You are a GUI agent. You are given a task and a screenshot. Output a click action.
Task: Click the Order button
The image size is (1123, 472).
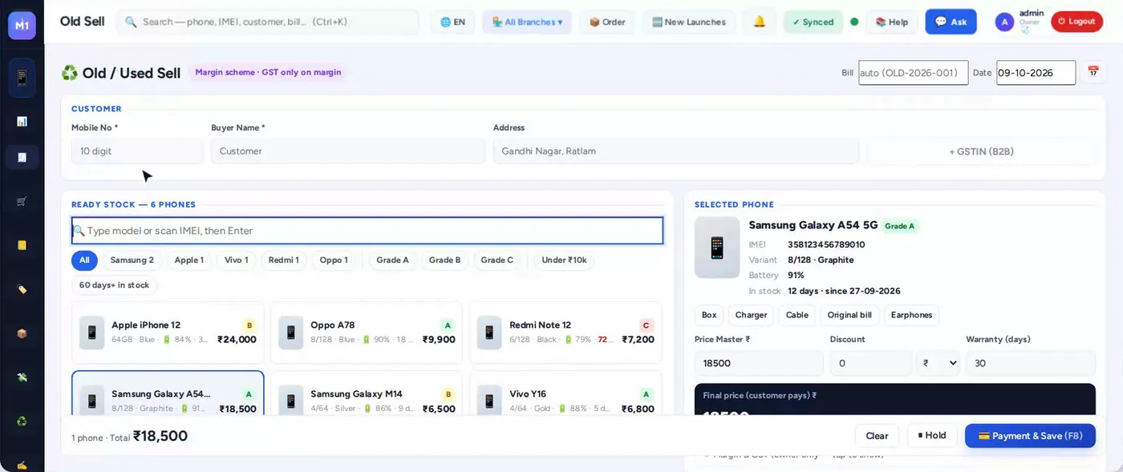coord(607,22)
